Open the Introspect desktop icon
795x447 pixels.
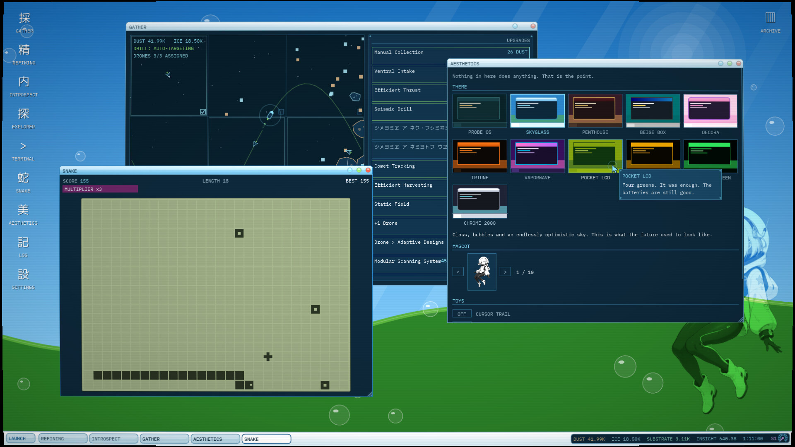(x=24, y=87)
